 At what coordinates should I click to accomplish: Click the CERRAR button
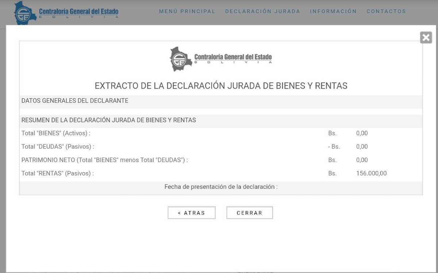coord(249,213)
